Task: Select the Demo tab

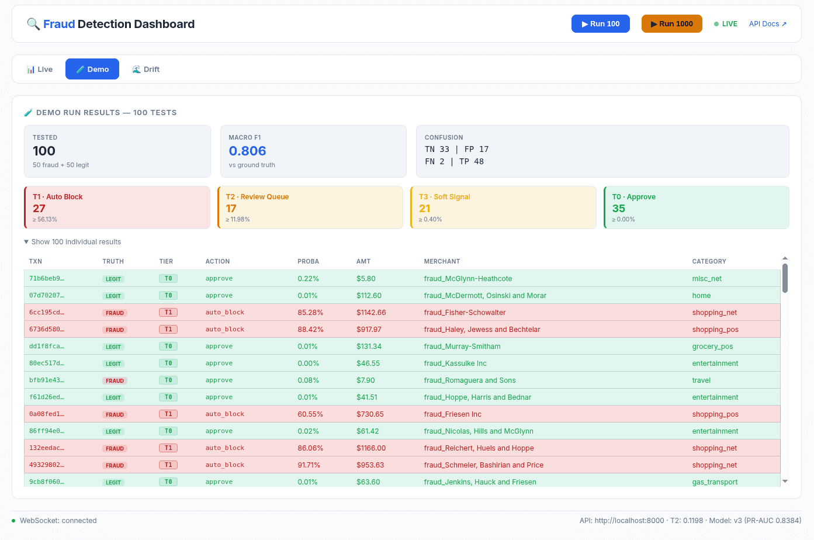Action: 92,69
